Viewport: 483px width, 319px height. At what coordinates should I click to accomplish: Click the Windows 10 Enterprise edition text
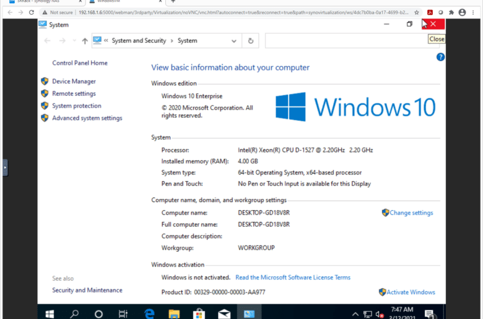pos(192,96)
